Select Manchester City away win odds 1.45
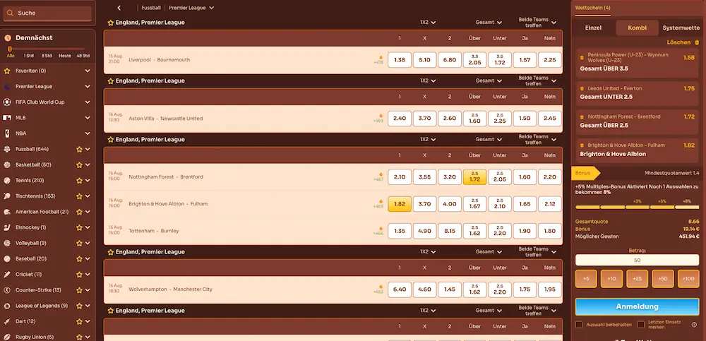 pos(449,289)
